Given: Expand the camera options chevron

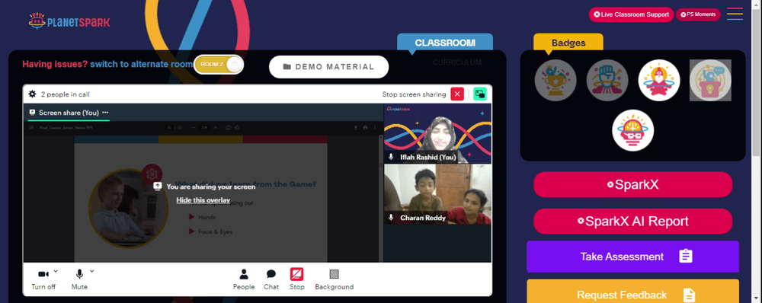Looking at the screenshot, I should 56,271.
